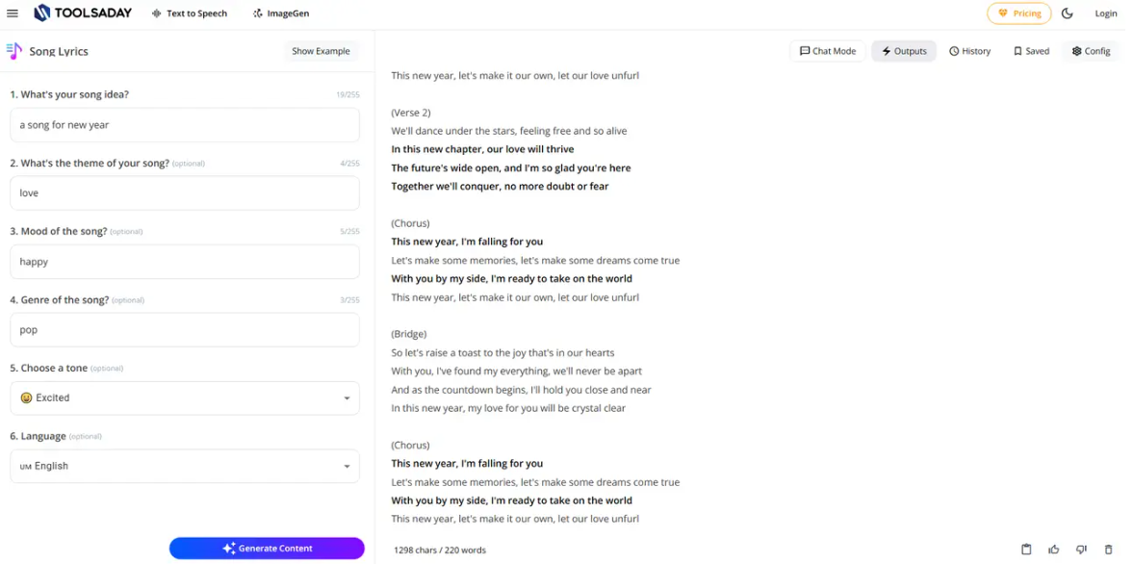Screen dimensions: 1134x564
Task: Click the Show Example button
Action: pos(321,51)
